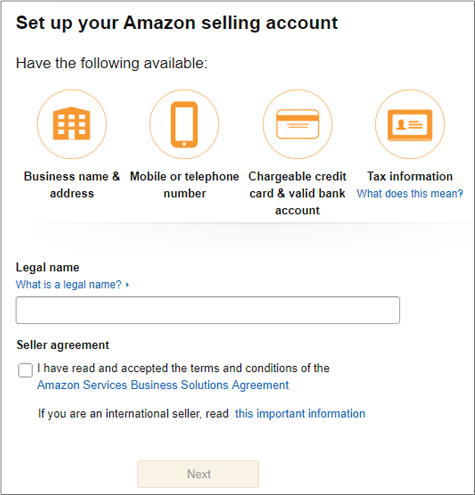
Task: Open "What does this mean?" tax link
Action: [410, 194]
